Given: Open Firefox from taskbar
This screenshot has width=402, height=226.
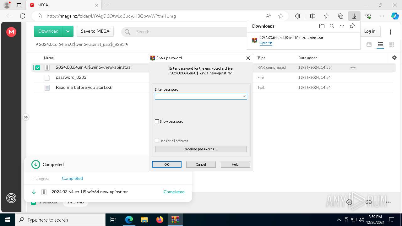Looking at the screenshot, I should (160, 220).
